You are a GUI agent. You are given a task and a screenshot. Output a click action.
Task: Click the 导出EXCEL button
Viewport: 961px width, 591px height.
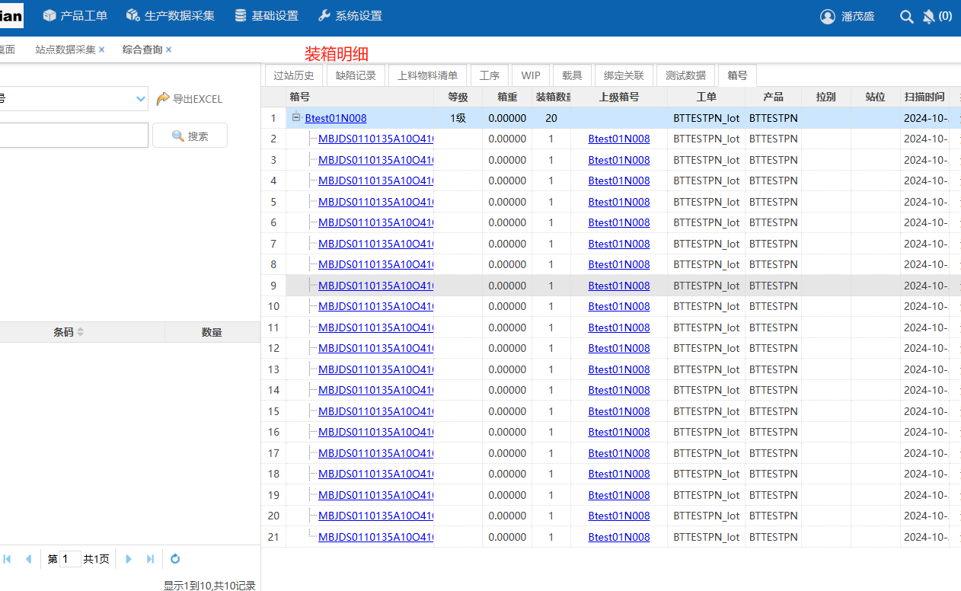(190, 99)
